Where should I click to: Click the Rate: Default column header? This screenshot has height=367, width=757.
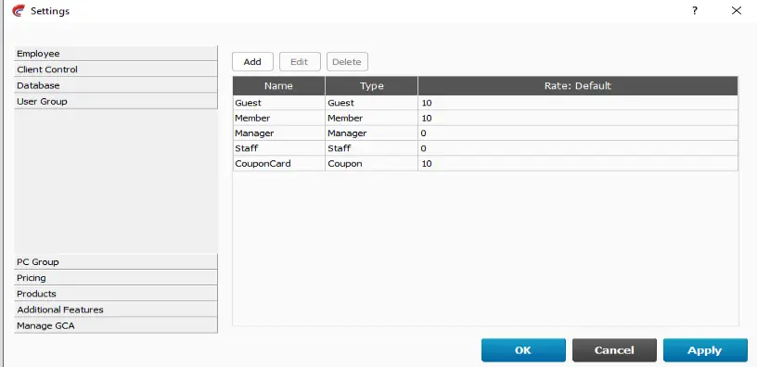[578, 86]
